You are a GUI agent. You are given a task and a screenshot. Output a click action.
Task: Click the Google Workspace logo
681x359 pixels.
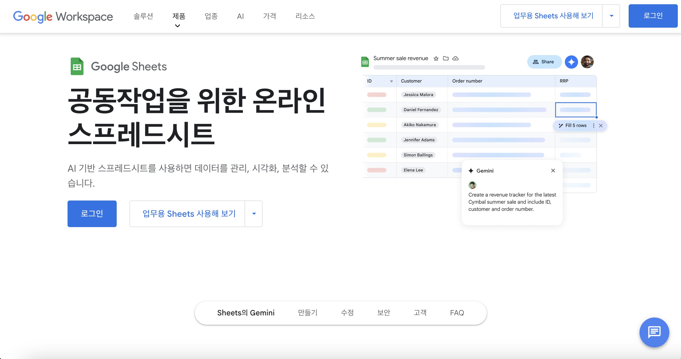click(x=63, y=16)
